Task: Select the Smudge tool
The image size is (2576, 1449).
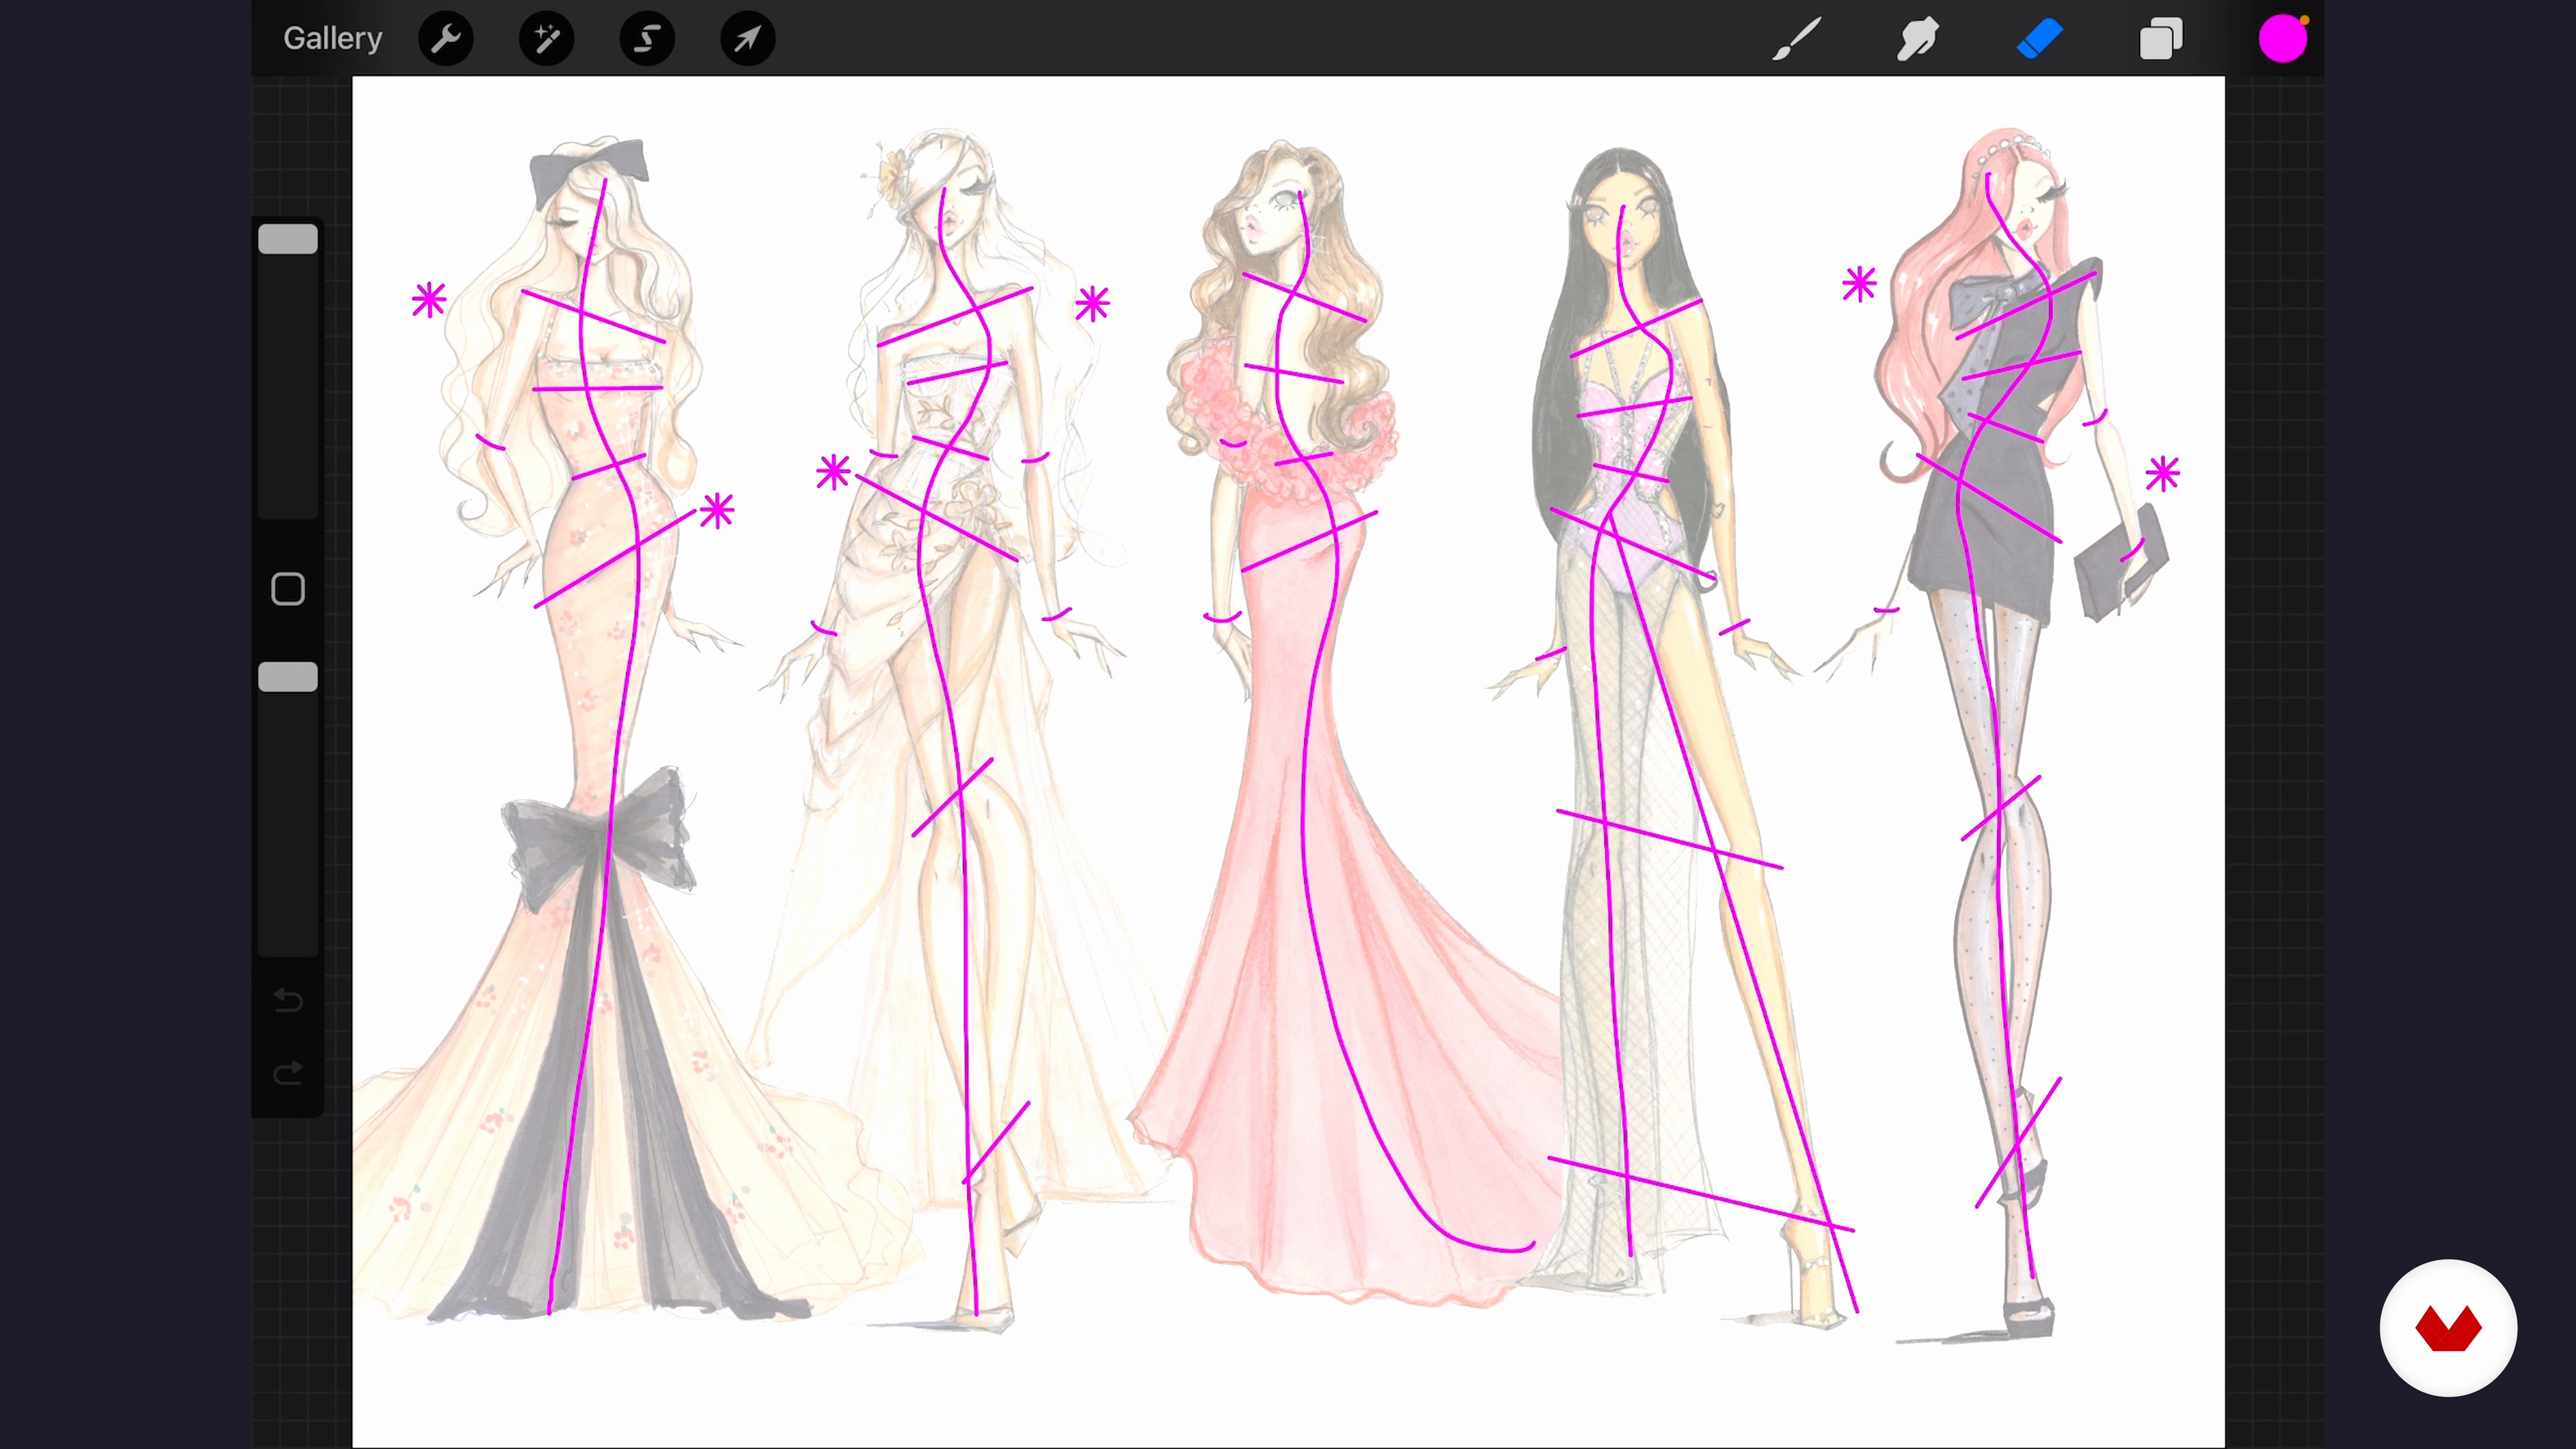Action: (1918, 39)
